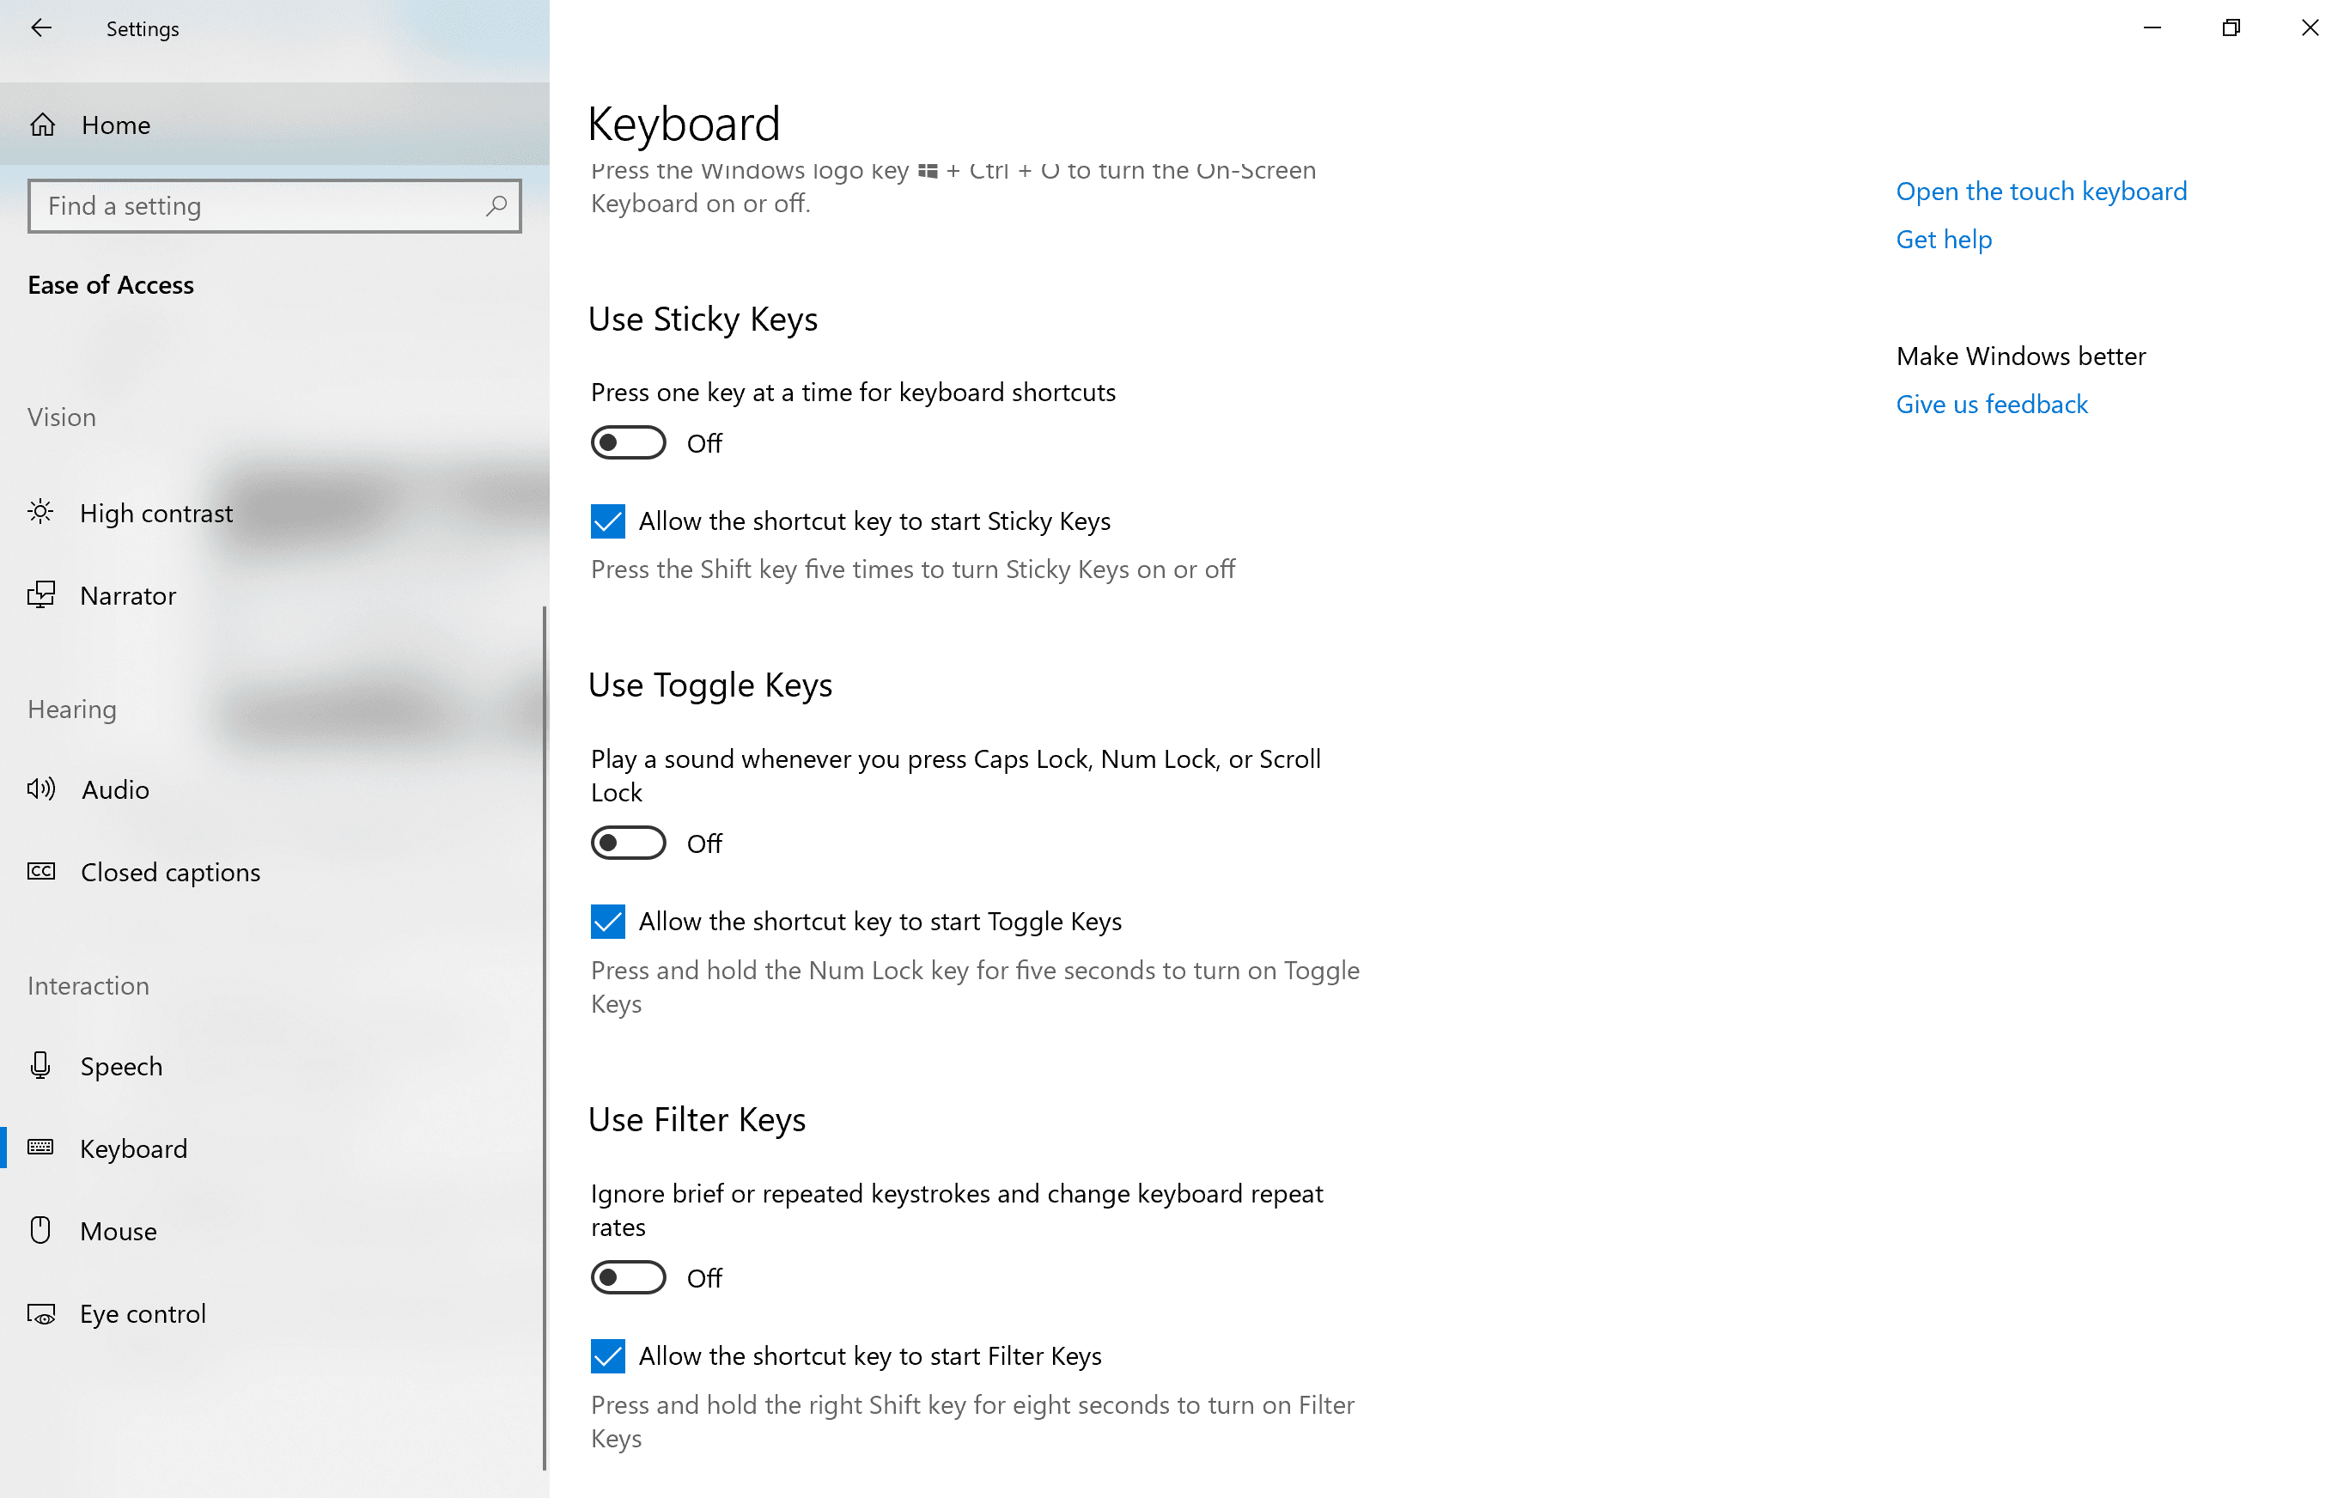
Task: Select the Speech microphone icon
Action: 41,1065
